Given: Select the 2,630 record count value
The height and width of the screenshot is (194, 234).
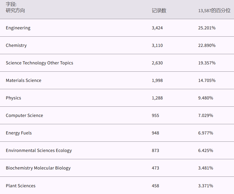Looking at the screenshot, I should (x=157, y=63).
